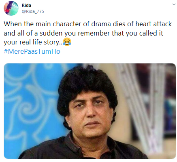Click the word 'drama' in the tweet

pyautogui.click(x=101, y=24)
